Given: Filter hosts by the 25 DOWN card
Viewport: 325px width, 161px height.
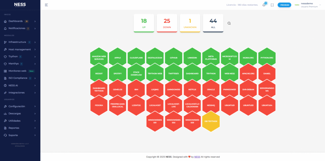Looking at the screenshot, I should pyautogui.click(x=167, y=23).
